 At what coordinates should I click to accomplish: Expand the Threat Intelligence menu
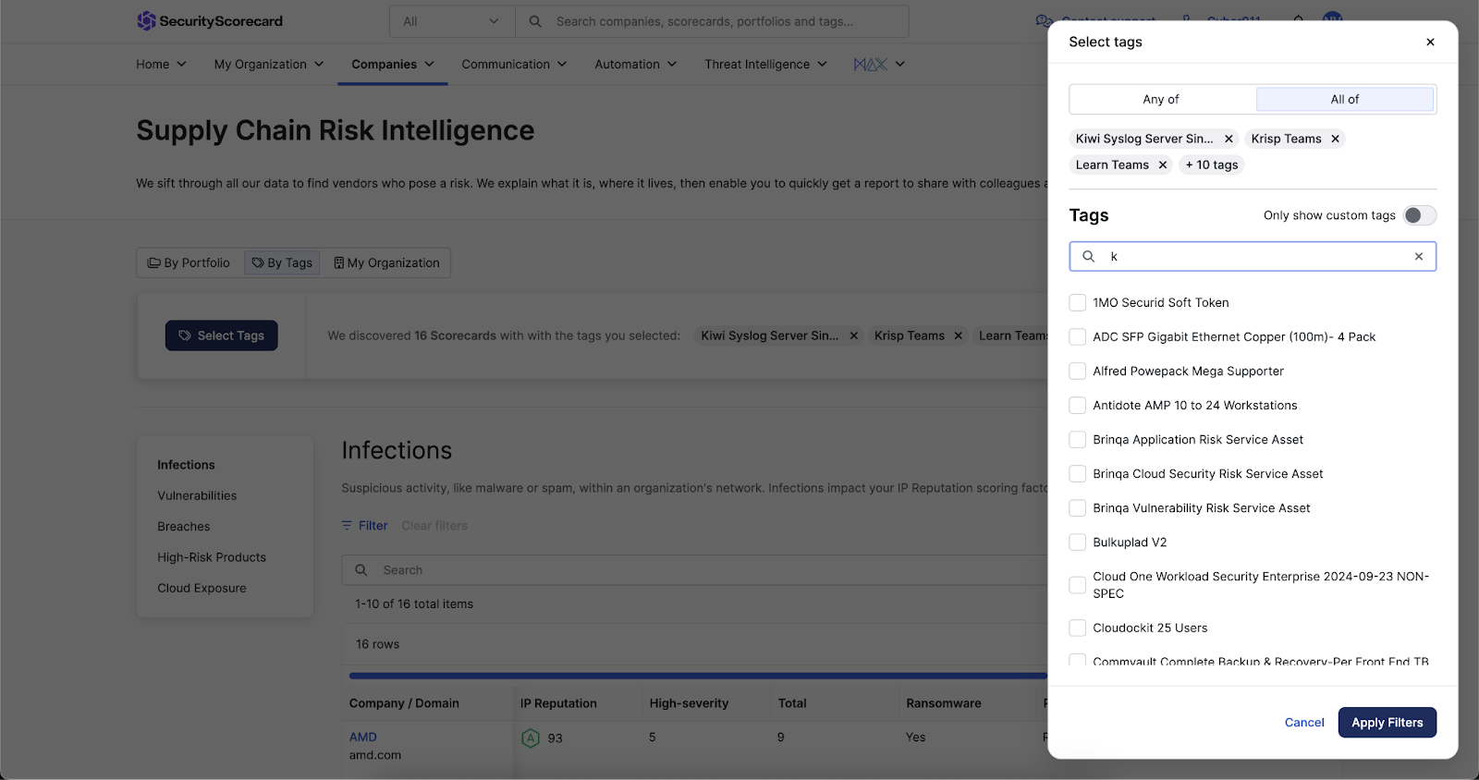pyautogui.click(x=765, y=64)
